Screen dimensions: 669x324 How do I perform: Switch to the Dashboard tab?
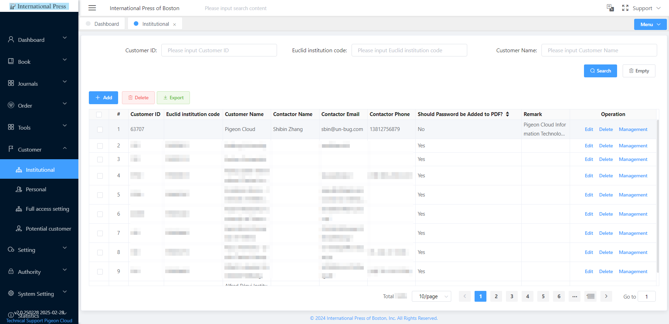102,24
